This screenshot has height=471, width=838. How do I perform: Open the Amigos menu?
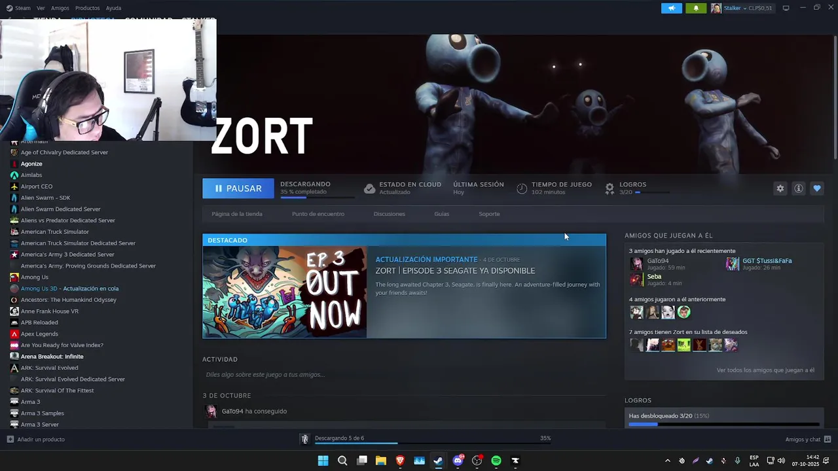coord(60,8)
